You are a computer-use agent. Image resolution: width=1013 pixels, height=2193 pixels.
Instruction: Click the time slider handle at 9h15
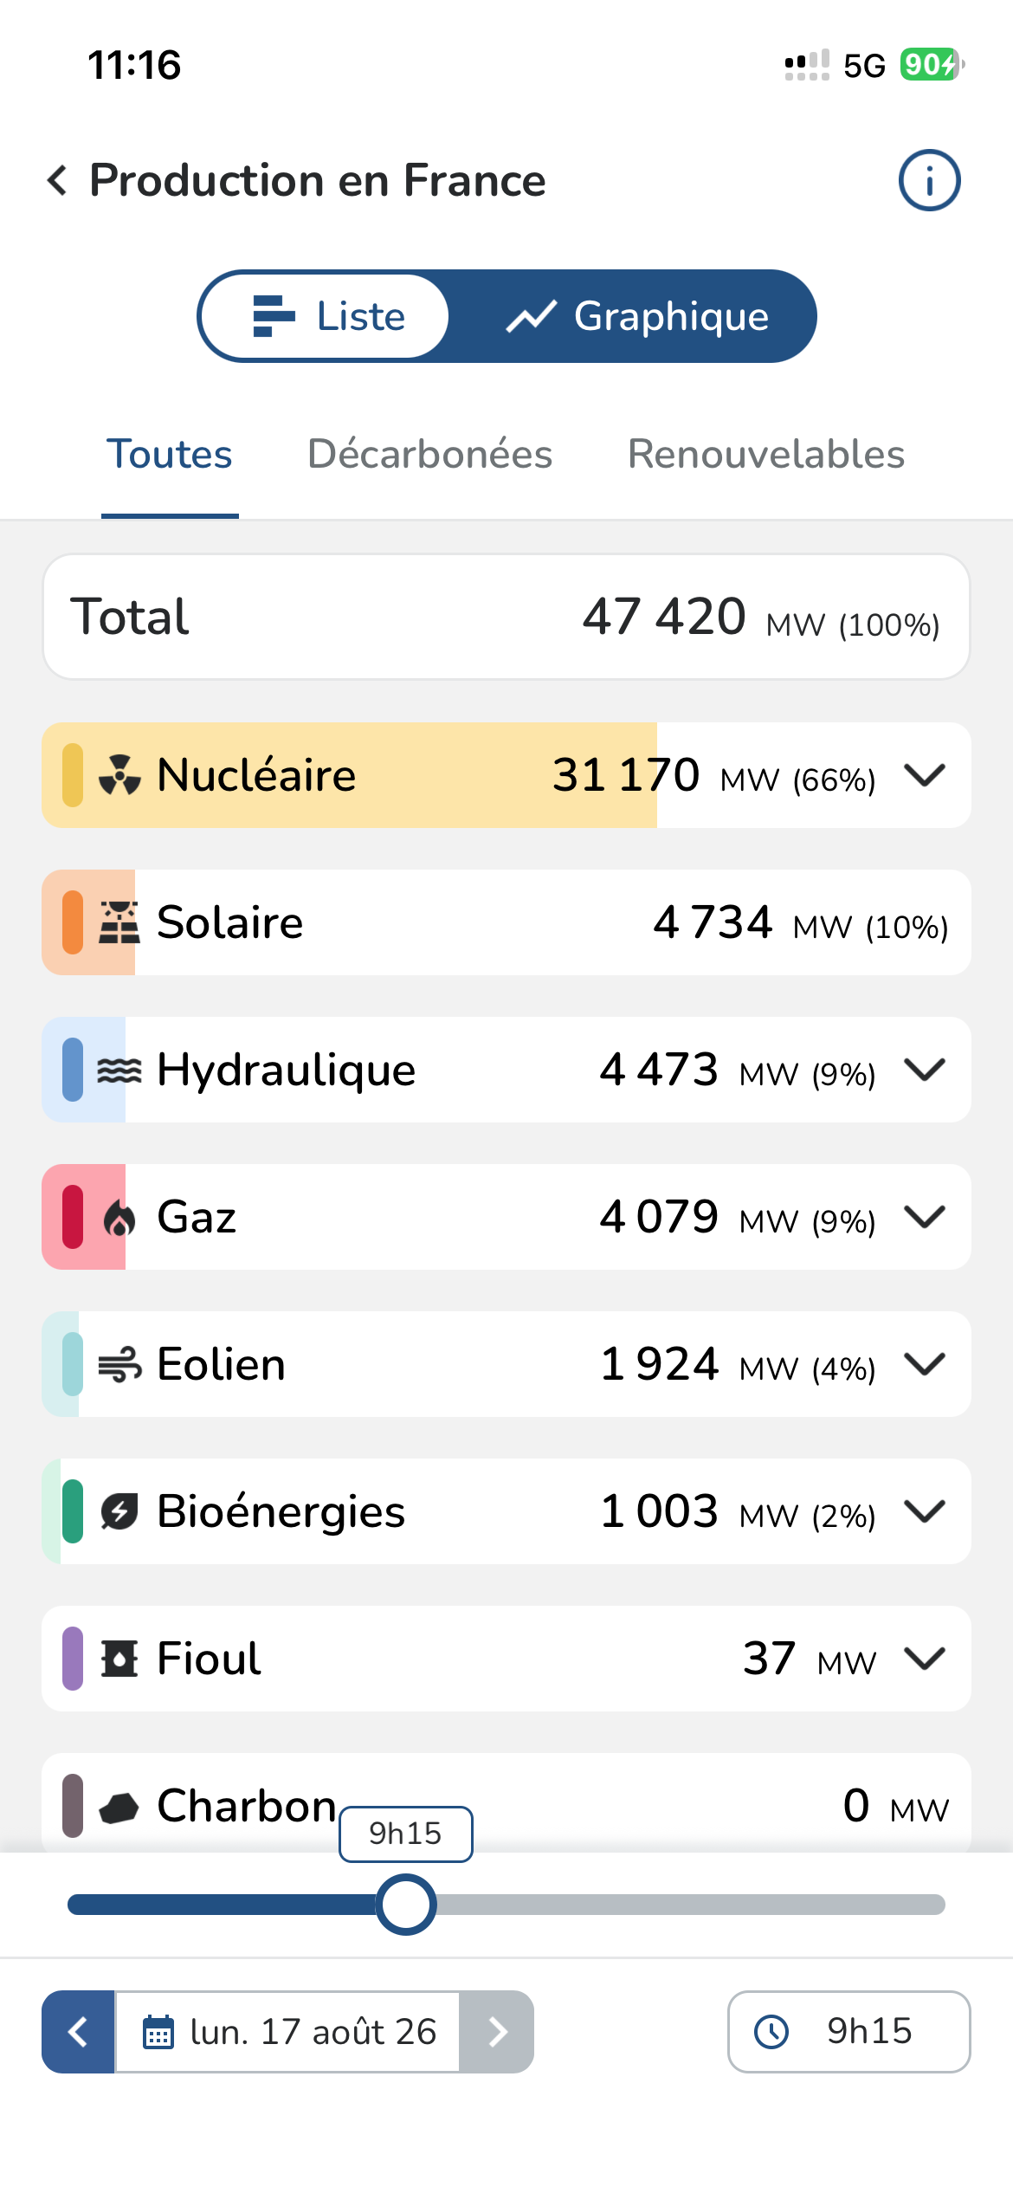(x=406, y=1905)
